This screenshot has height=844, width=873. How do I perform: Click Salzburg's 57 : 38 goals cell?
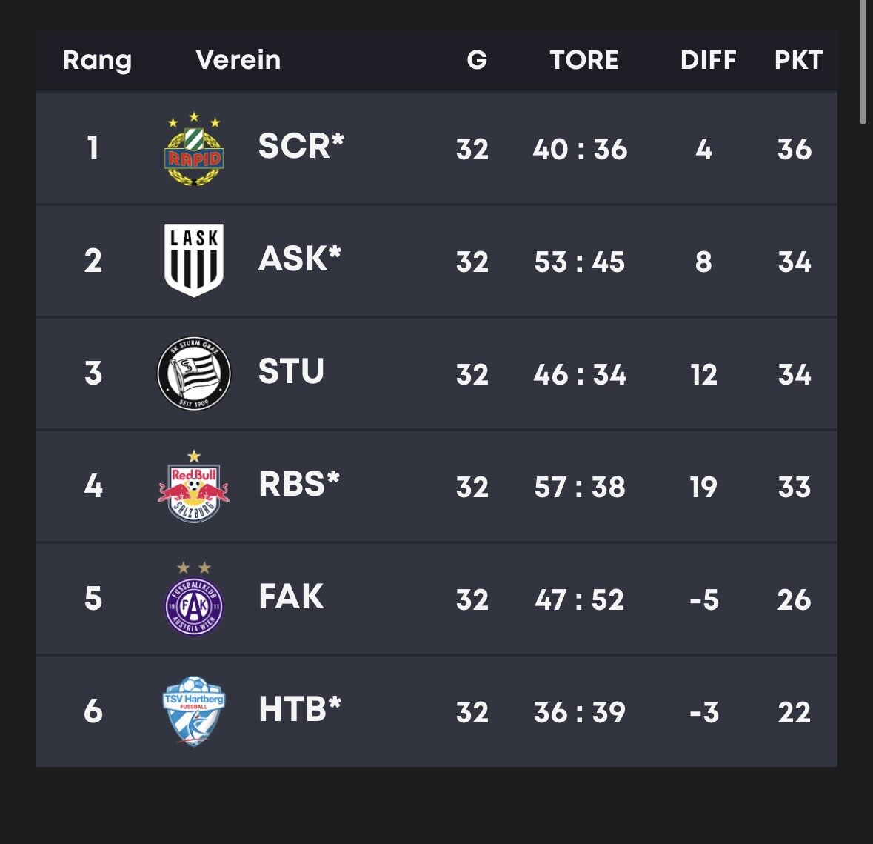(x=580, y=488)
